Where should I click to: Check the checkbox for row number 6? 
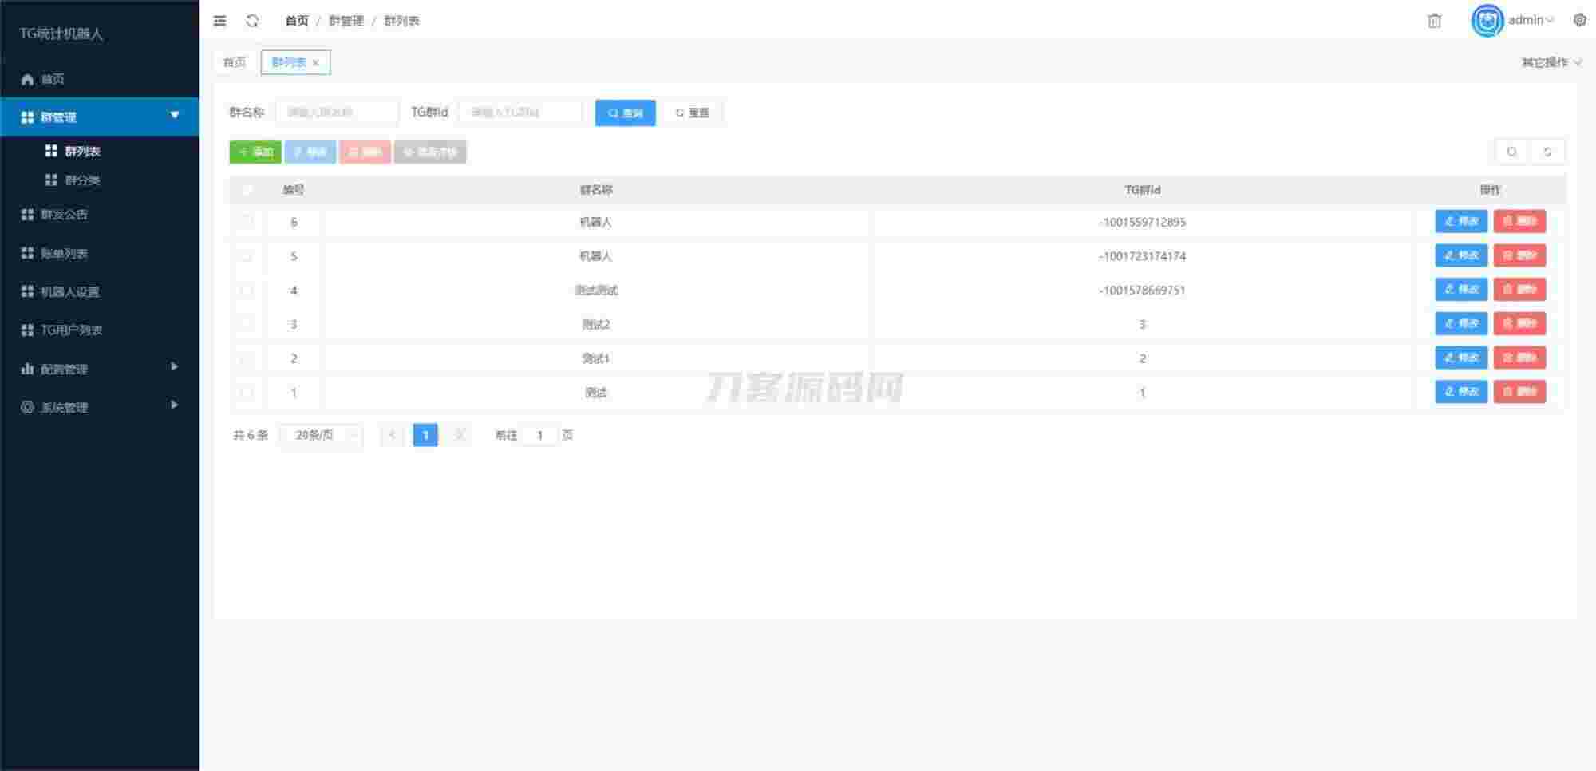(x=247, y=222)
